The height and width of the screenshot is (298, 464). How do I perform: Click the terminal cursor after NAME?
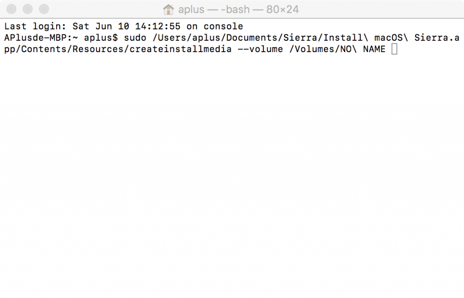(x=394, y=49)
